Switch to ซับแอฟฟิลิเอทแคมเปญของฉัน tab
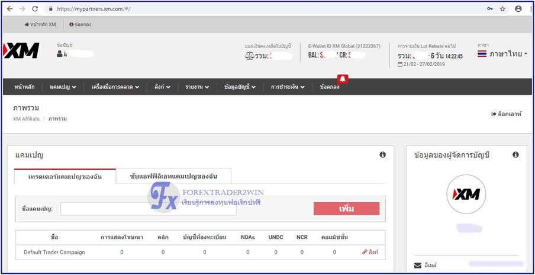 (x=173, y=176)
